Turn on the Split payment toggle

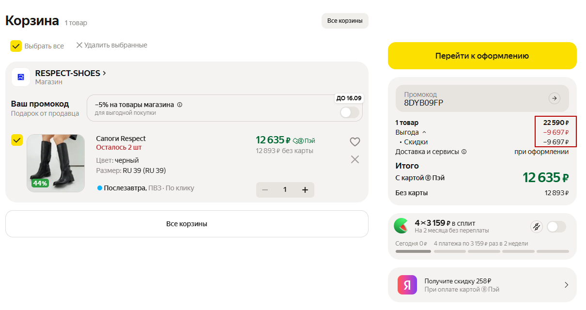[556, 226]
